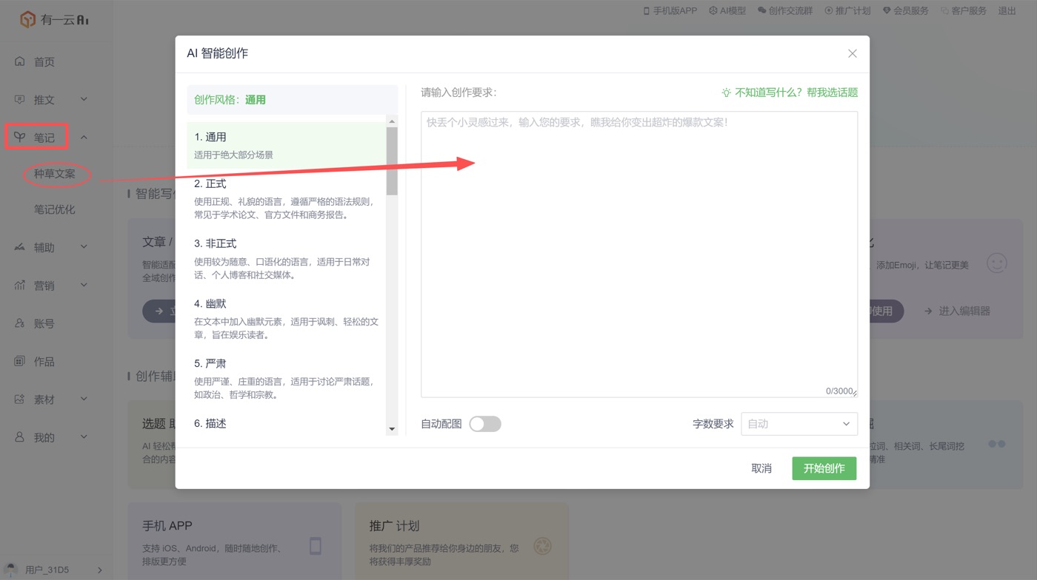1037x580 pixels.
Task: Click the style list scrollbar thumb
Action: pyautogui.click(x=392, y=161)
